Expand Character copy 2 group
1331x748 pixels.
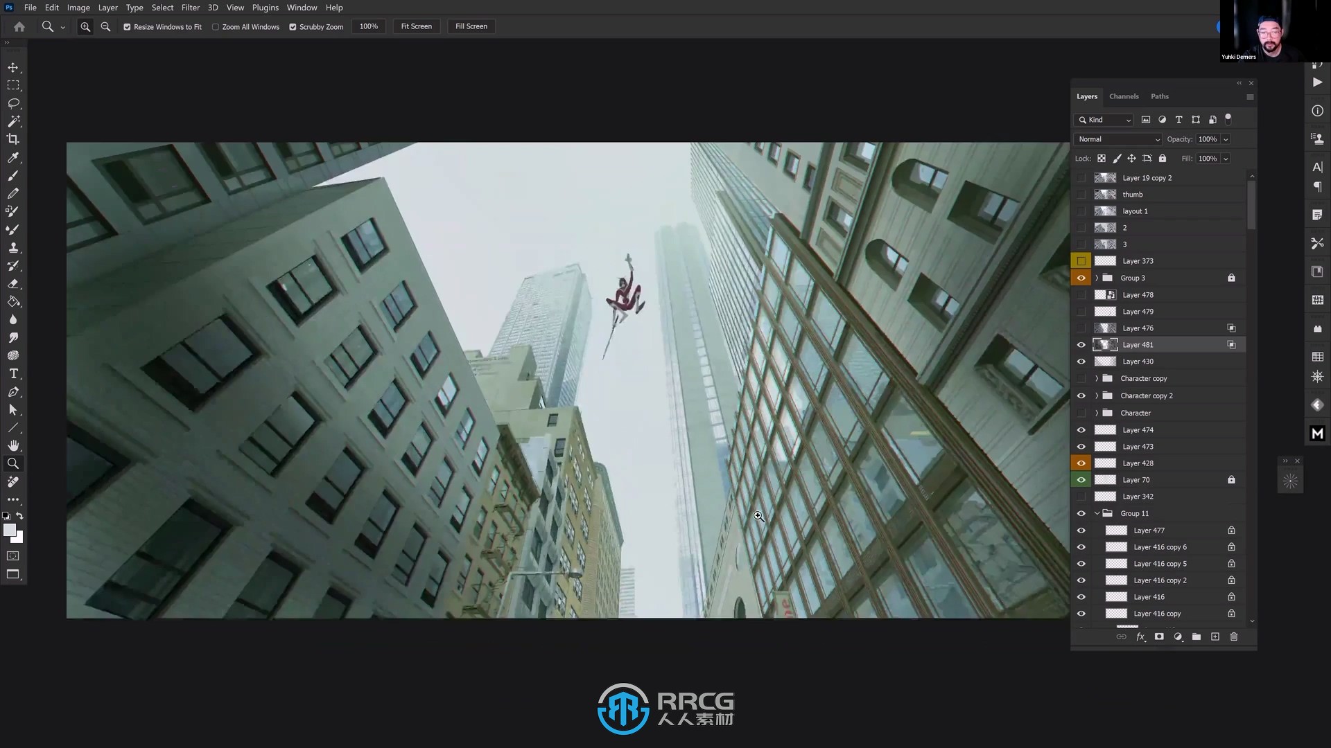tap(1097, 396)
